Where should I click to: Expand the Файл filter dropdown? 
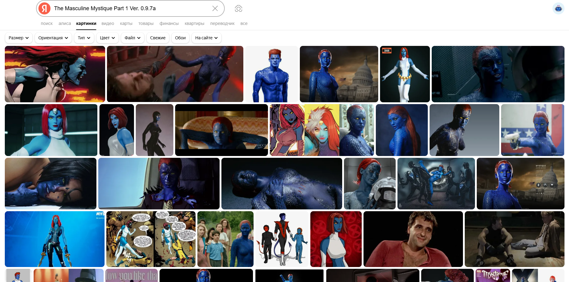pos(132,38)
